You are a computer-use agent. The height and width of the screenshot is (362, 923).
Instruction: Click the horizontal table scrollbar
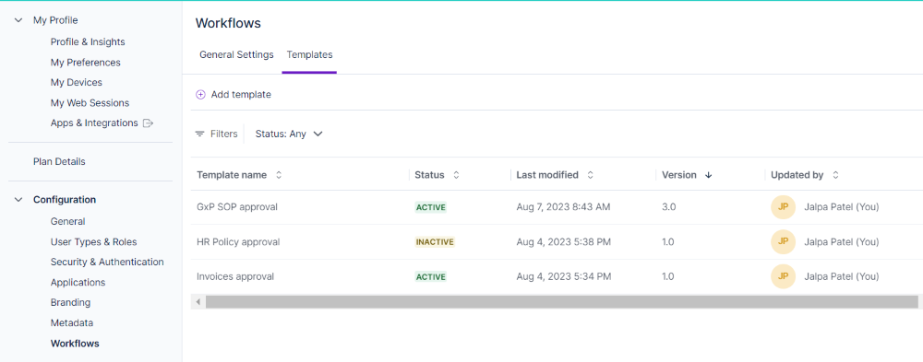[x=561, y=302]
